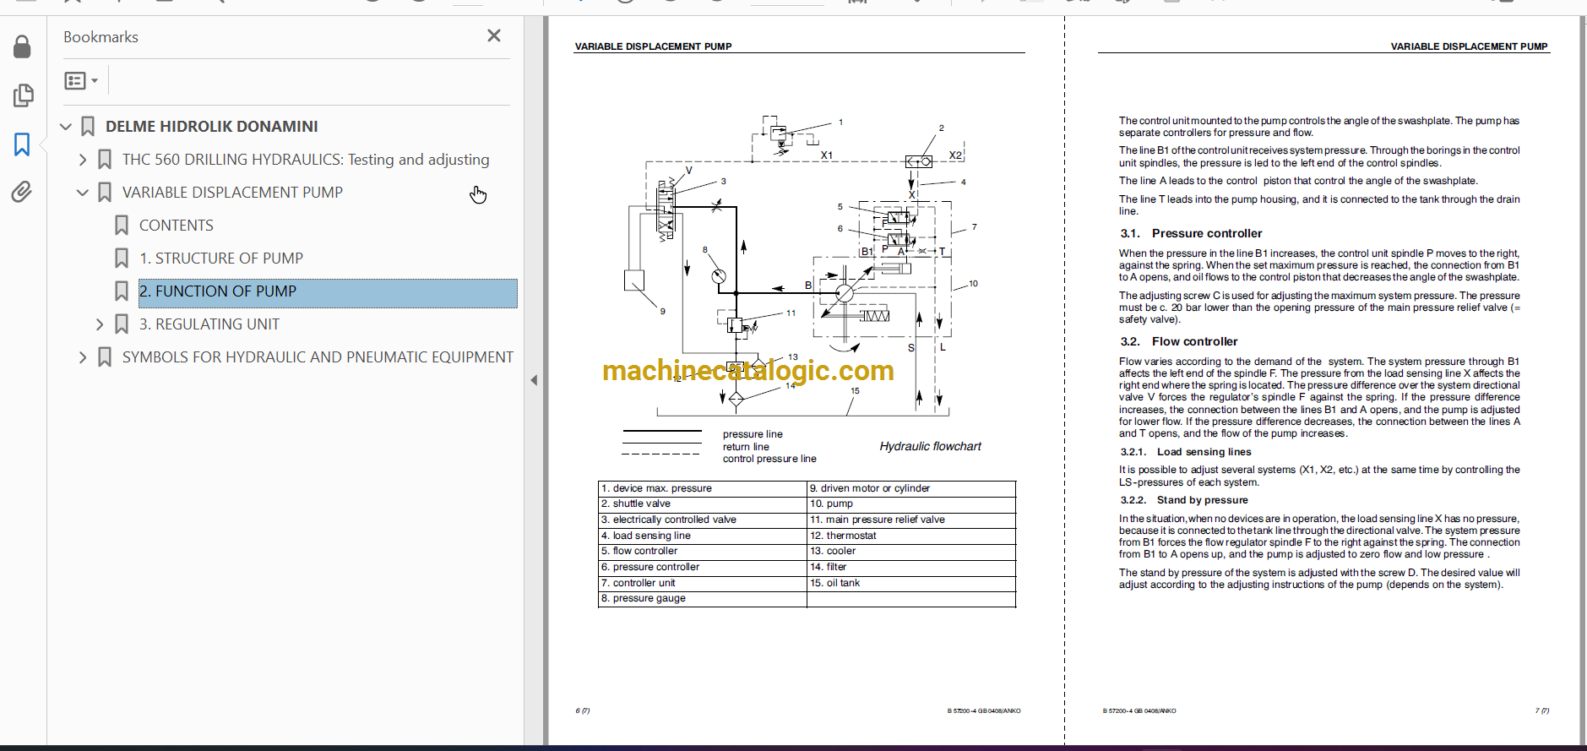
Task: Click table cell '2. shuttle valve'
Action: [703, 503]
